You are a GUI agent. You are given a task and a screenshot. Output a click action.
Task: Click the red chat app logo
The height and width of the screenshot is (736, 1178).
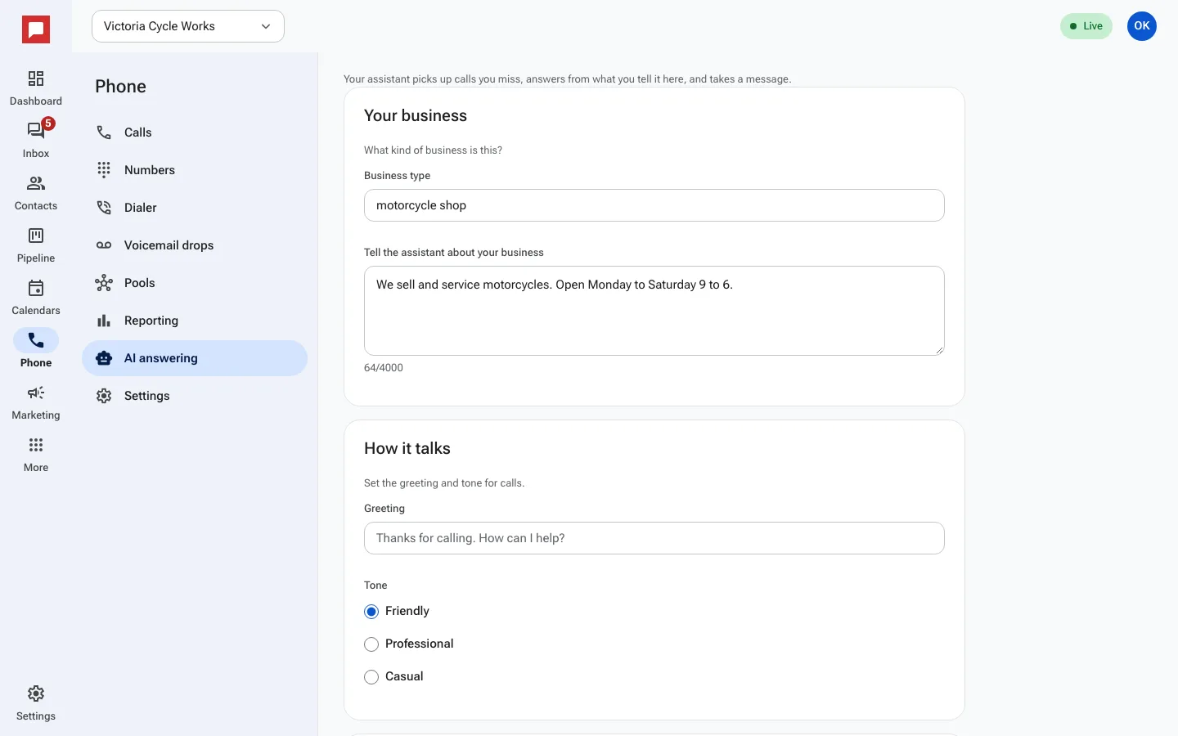[x=36, y=29]
